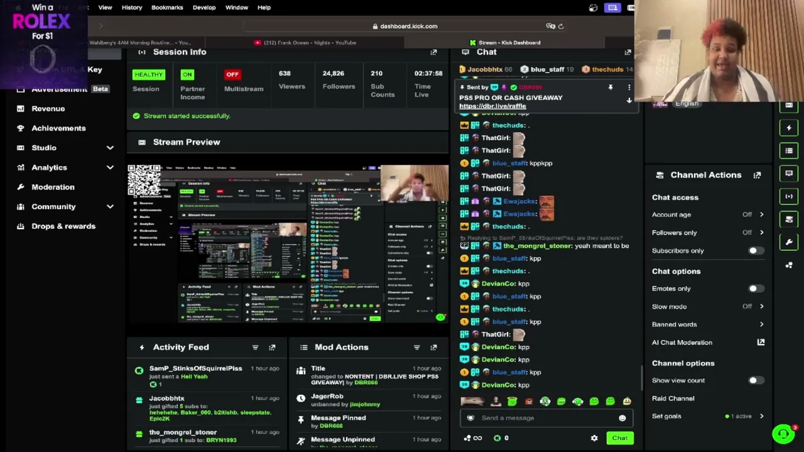Open the History menu

(x=132, y=8)
